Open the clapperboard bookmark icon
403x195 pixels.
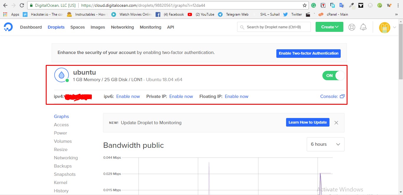pos(309,14)
